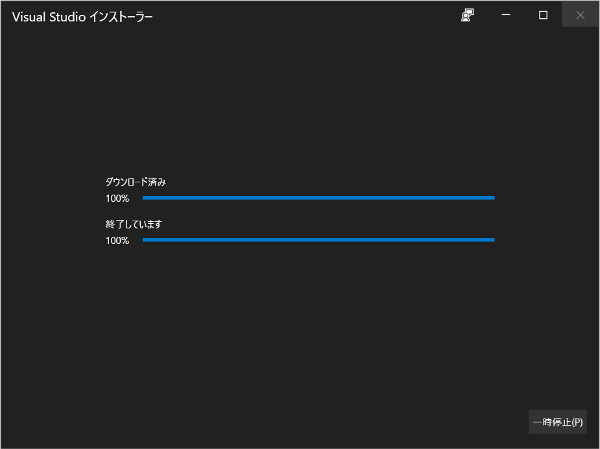Click the ダウンロード済み label

136,182
